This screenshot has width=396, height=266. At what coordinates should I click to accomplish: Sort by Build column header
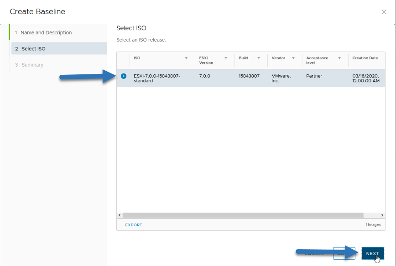[x=244, y=58]
